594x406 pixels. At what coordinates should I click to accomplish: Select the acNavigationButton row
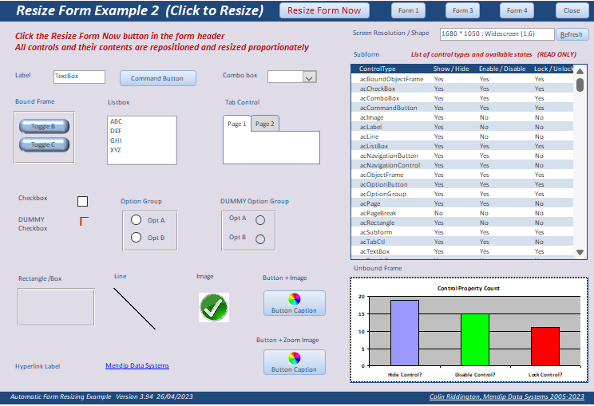tap(462, 156)
